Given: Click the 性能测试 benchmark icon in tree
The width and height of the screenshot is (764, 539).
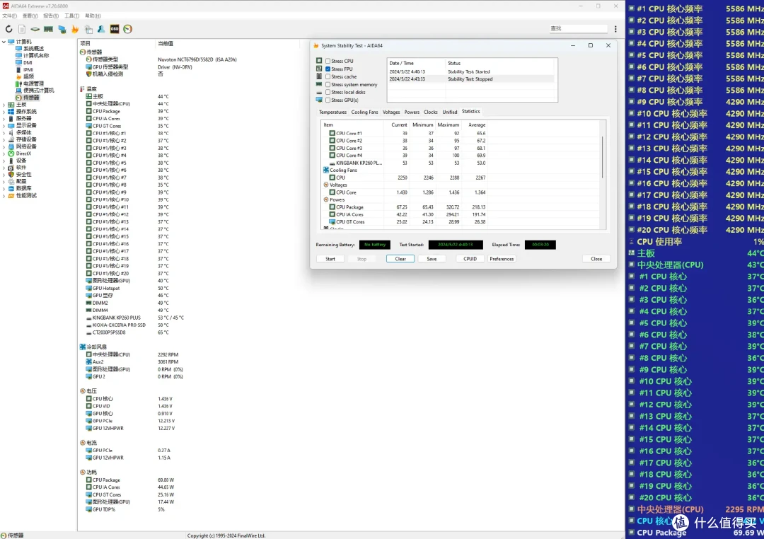Looking at the screenshot, I should (x=11, y=195).
